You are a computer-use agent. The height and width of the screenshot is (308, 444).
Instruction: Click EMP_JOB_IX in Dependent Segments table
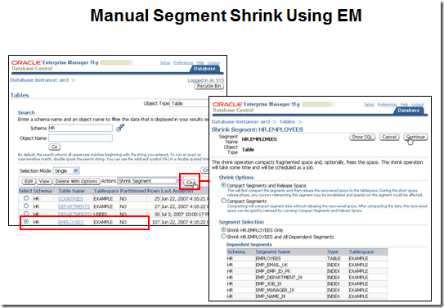pyautogui.click(x=268, y=283)
